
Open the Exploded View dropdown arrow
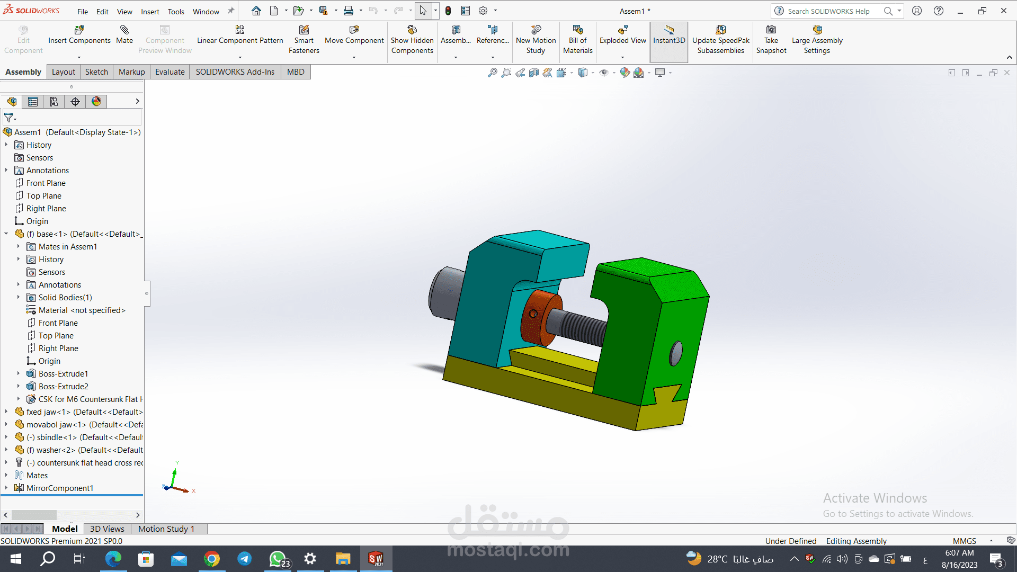(x=623, y=57)
